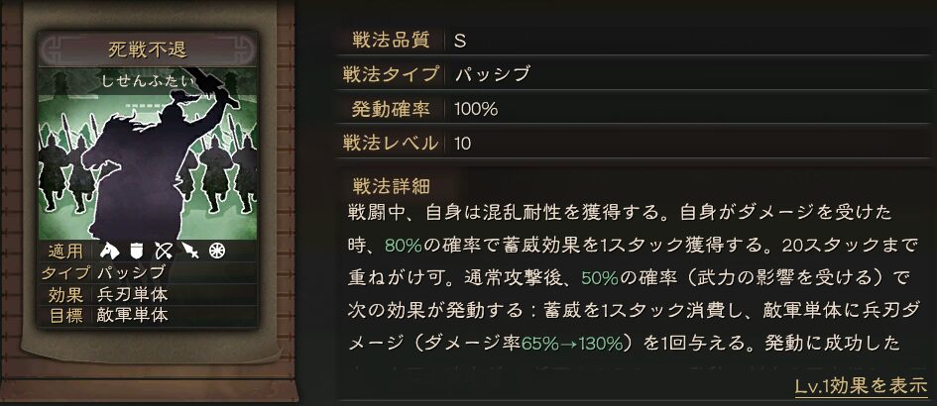The height and width of the screenshot is (406, 937).
Task: Click the 発動確率 100% row
Action: point(635,108)
